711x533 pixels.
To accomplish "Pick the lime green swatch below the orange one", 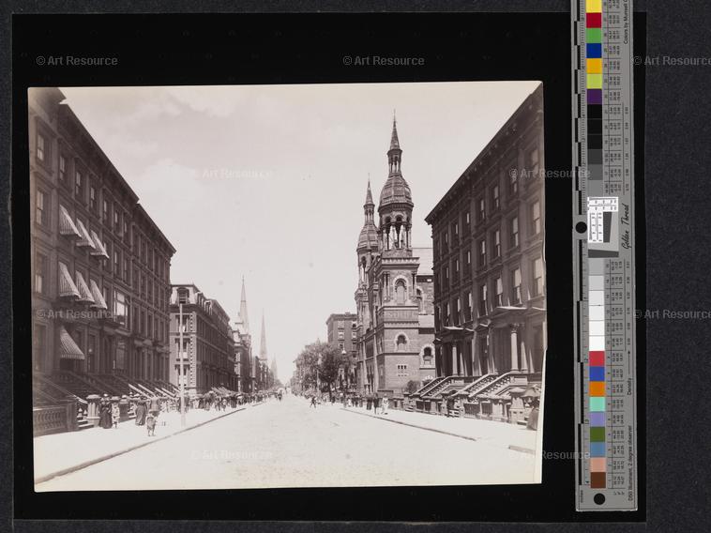I will pyautogui.click(x=595, y=82).
